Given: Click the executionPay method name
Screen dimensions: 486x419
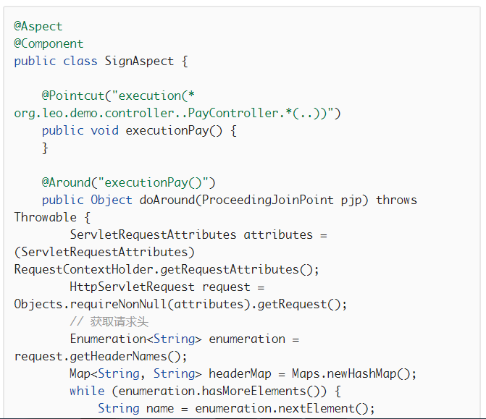Looking at the screenshot, I should pyautogui.click(x=167, y=131).
